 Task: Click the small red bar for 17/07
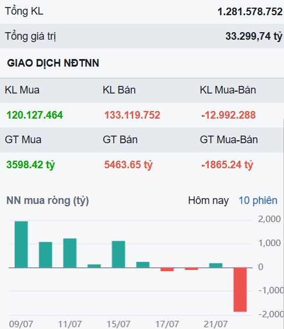(167, 269)
